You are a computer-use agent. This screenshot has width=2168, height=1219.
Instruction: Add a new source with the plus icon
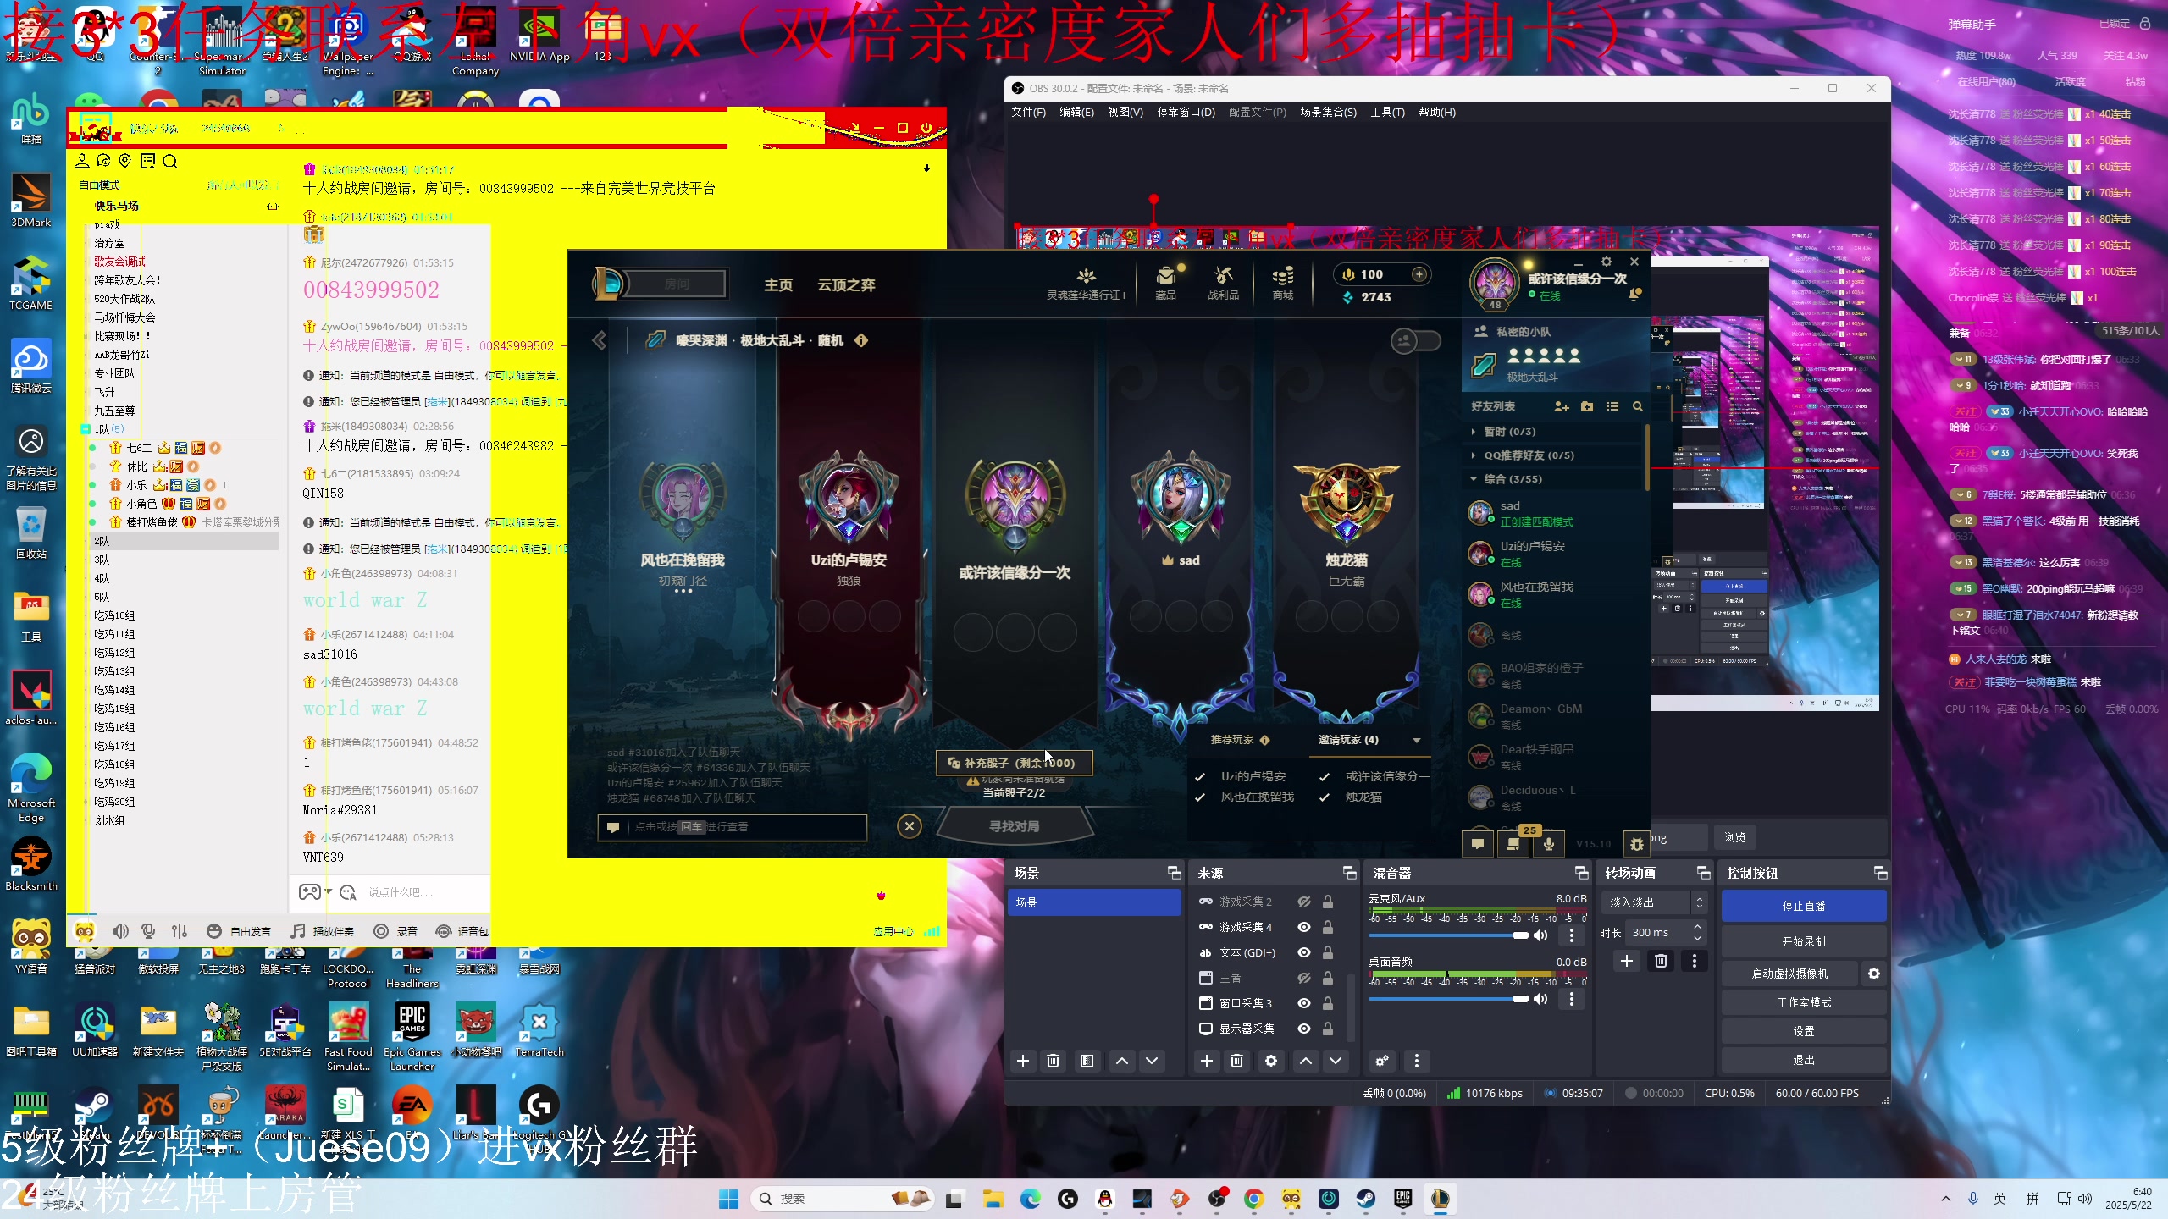tap(1207, 1061)
